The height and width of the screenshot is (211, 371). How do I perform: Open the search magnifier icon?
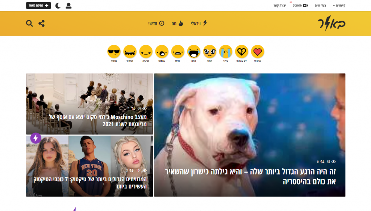pyautogui.click(x=29, y=24)
